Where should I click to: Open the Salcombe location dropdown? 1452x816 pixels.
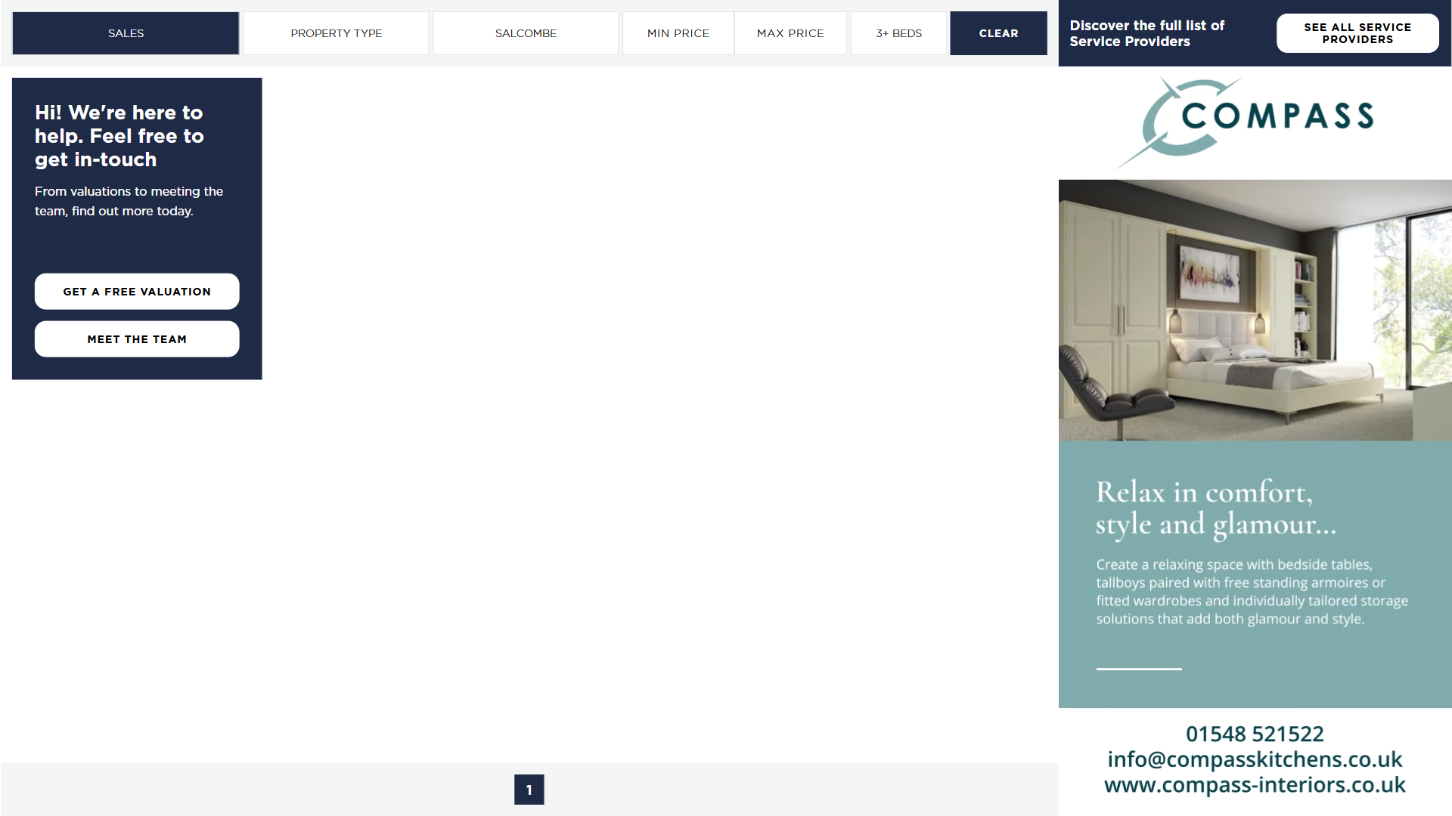click(526, 33)
